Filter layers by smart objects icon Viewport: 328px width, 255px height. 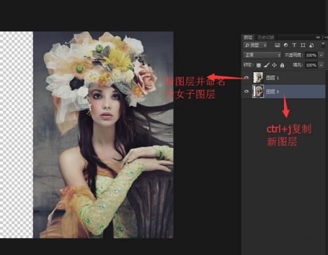[312, 45]
